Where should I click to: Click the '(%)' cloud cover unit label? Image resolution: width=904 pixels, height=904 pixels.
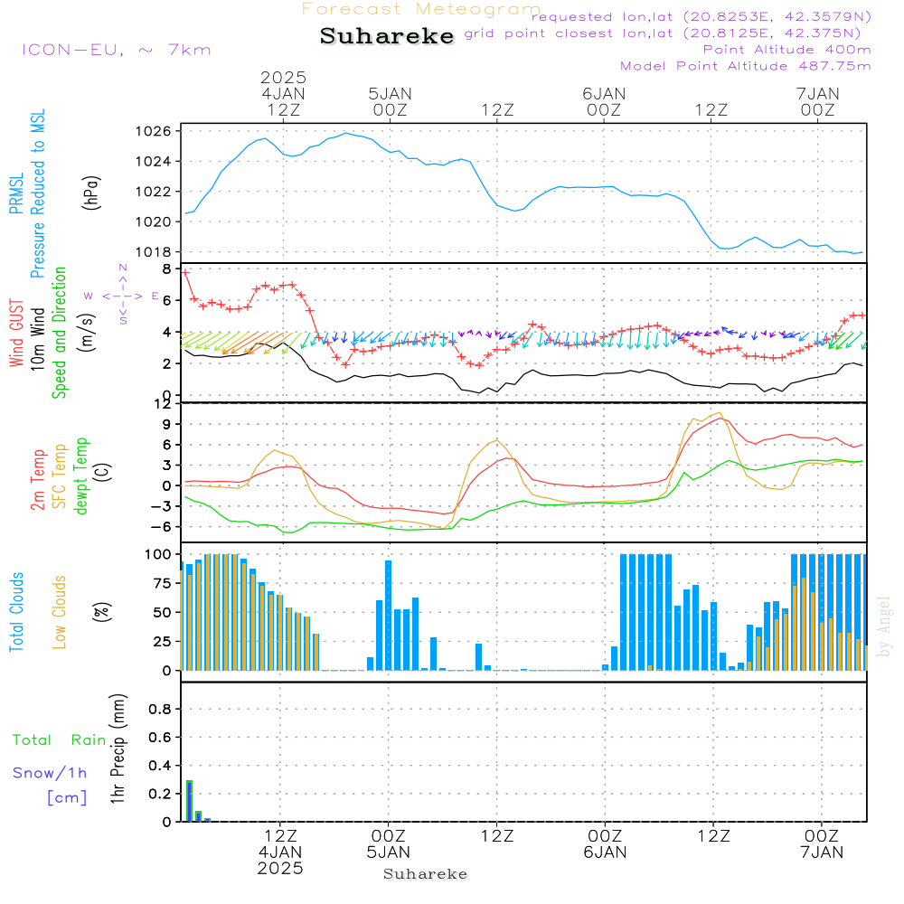[102, 612]
